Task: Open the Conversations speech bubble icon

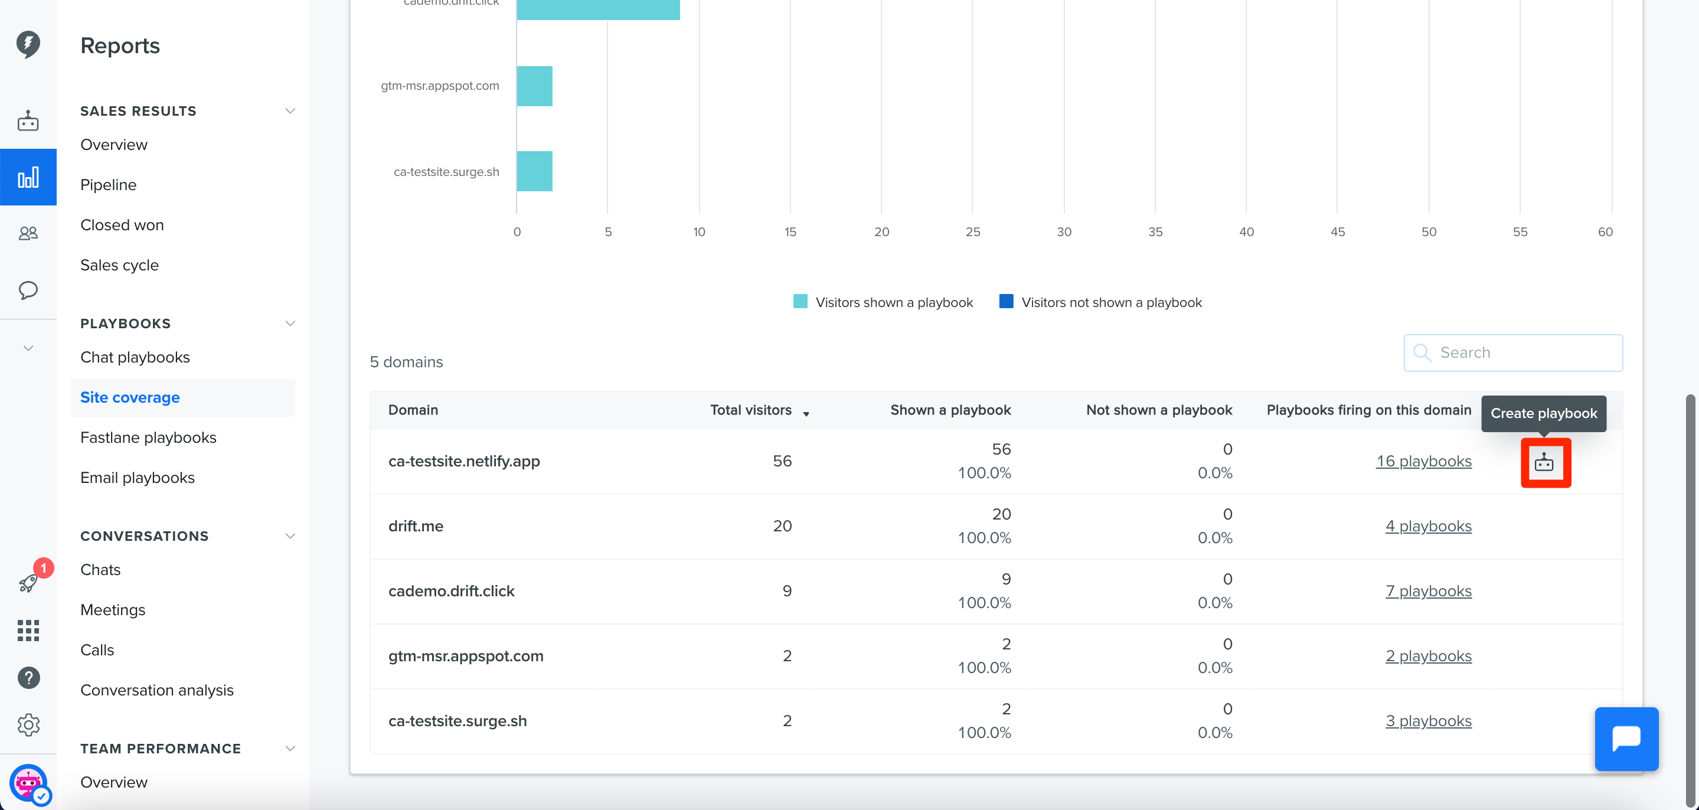Action: [x=28, y=290]
